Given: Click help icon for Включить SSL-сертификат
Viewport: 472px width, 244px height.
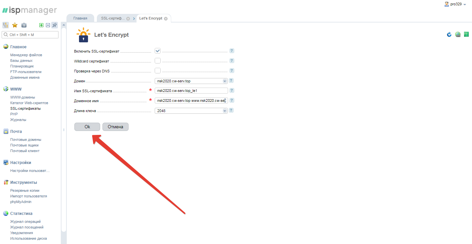Looking at the screenshot, I should pos(232,51).
